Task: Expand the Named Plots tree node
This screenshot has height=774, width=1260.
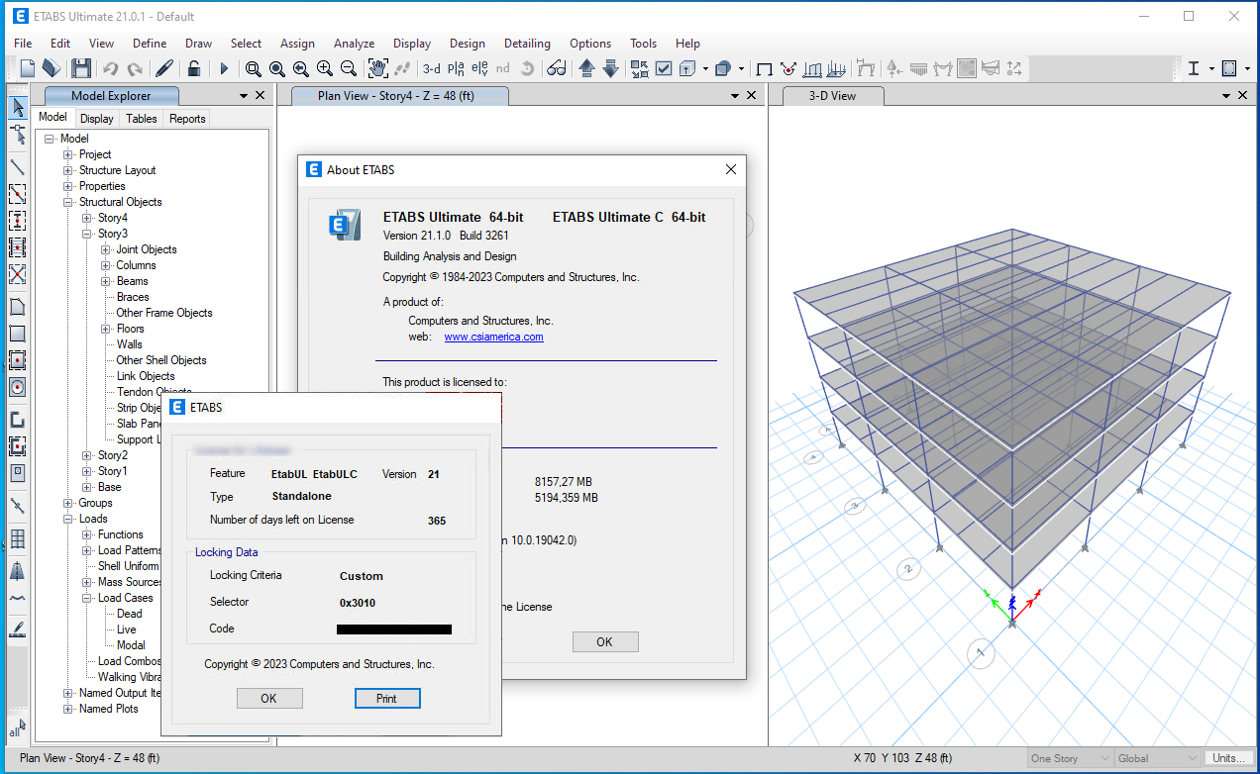Action: pyautogui.click(x=68, y=709)
